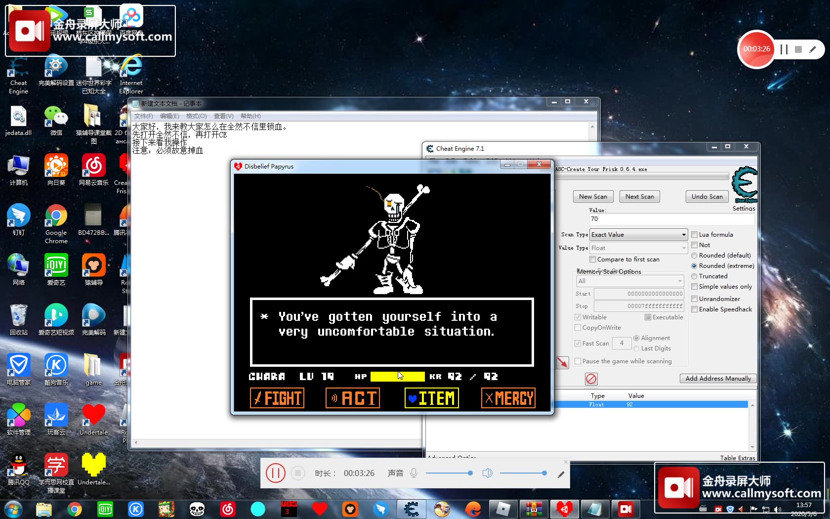
Task: Open the Recycle Bin on desktop
Action: click(x=18, y=320)
